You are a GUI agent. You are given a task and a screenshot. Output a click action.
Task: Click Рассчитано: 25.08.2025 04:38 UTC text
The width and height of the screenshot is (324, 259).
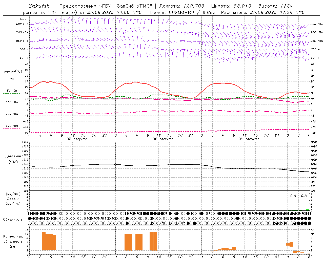point(263,12)
